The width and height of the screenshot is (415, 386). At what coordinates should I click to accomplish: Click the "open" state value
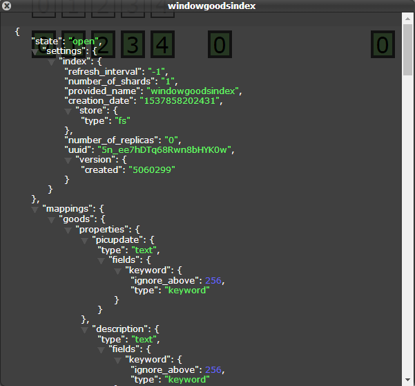[x=84, y=42]
